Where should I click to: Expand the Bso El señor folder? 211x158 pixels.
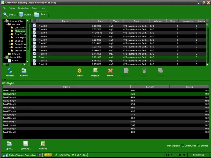10,34
